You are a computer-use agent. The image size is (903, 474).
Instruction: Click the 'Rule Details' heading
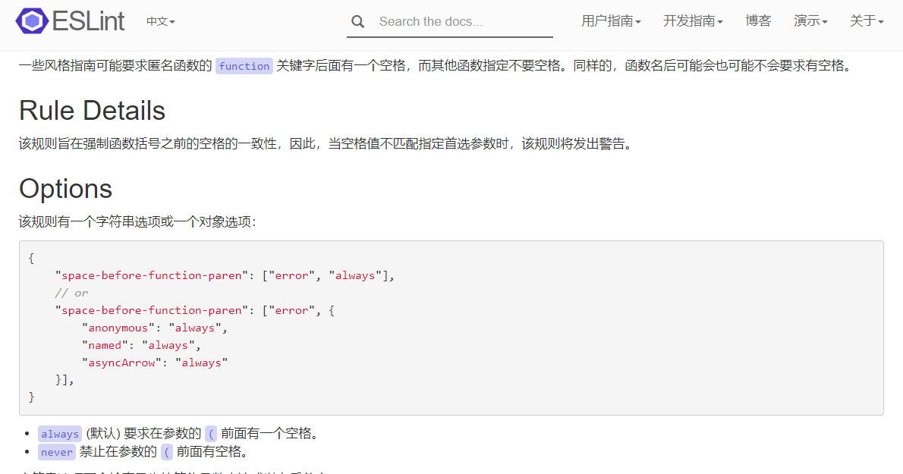click(x=91, y=111)
